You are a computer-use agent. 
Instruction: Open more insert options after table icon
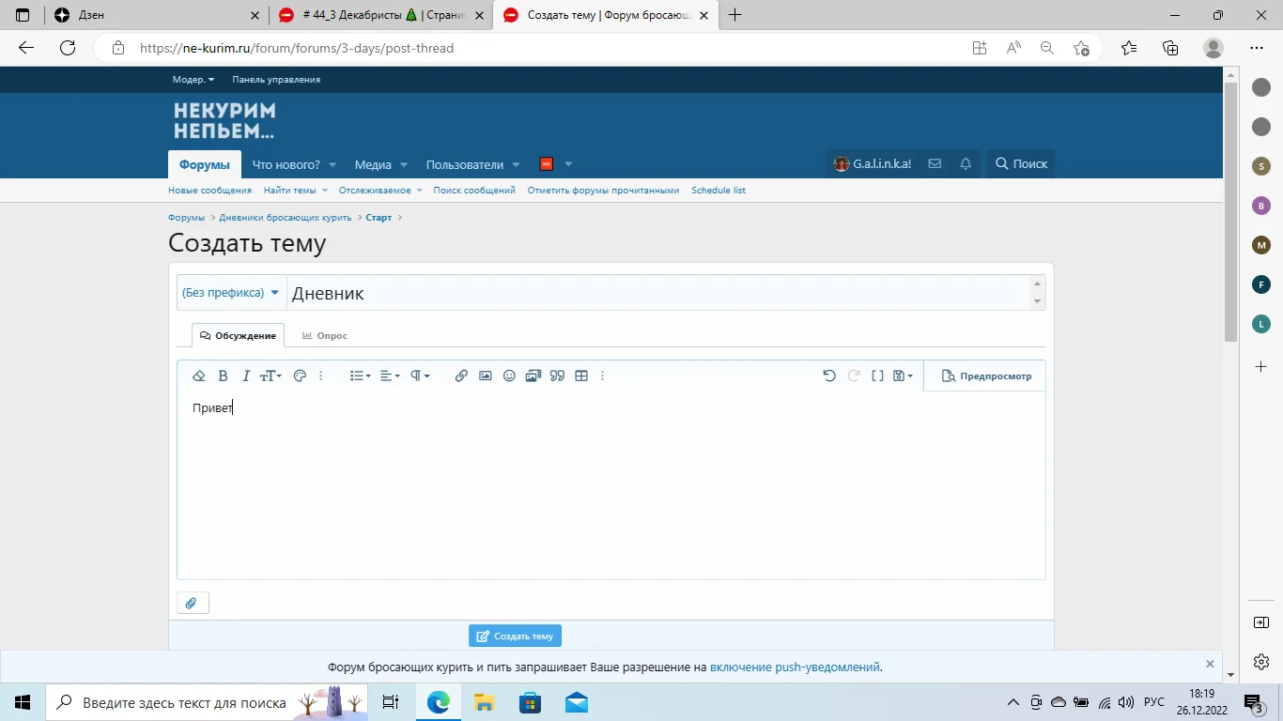[x=602, y=376]
